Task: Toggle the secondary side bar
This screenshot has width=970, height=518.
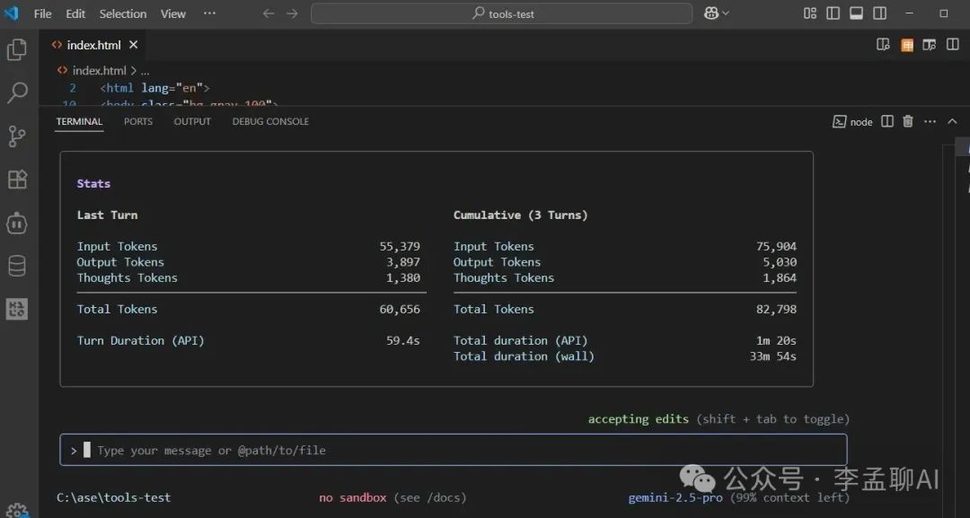Action: coord(879,13)
